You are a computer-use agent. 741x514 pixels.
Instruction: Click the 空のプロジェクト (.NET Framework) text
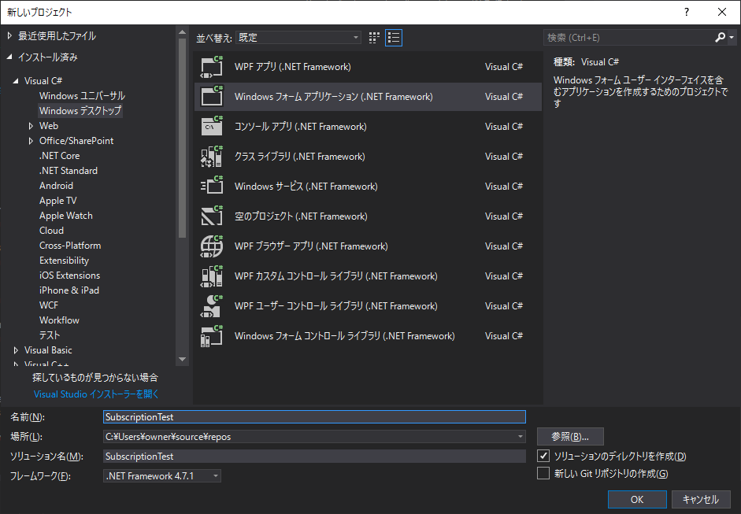tap(301, 216)
